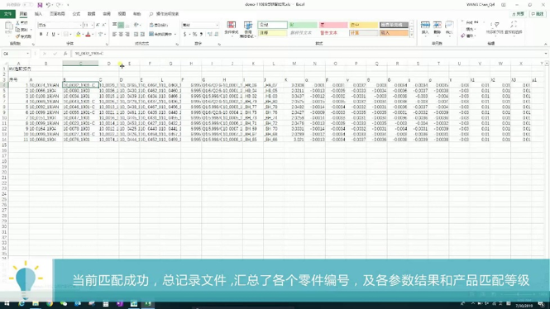
Task: Open Format as Table gallery
Action: click(248, 30)
